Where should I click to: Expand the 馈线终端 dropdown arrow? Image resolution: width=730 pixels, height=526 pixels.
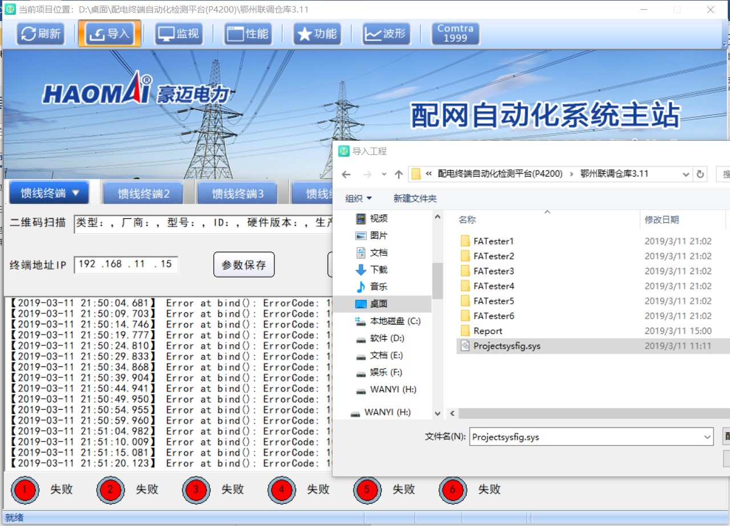tap(75, 194)
